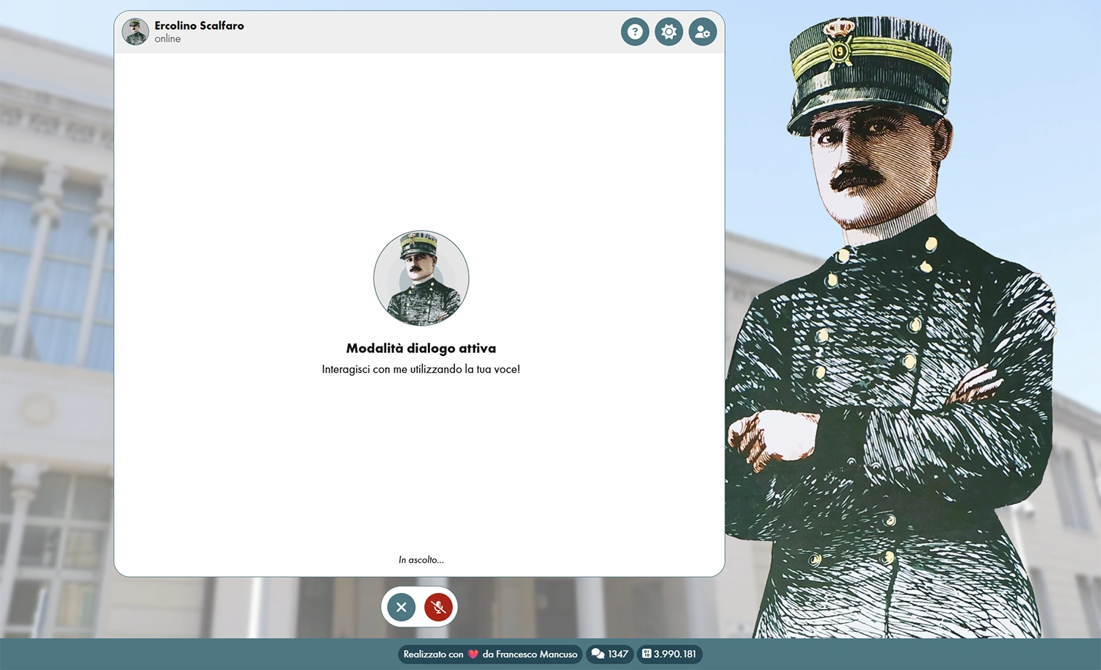1101x670 pixels.
Task: Exit dialogue mode with the X button
Action: click(401, 607)
